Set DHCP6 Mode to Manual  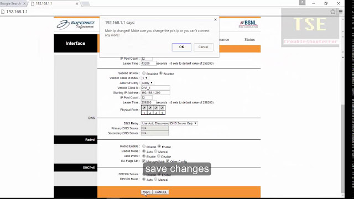click(x=155, y=179)
